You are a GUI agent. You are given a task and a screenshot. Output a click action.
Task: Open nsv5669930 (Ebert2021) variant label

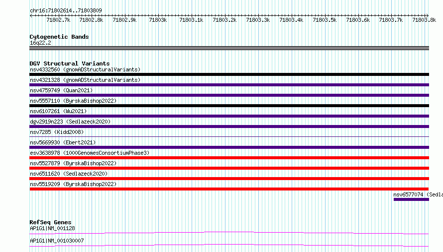click(x=63, y=142)
